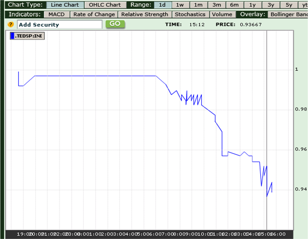Image resolution: width=308 pixels, height=239 pixels.
Task: Click the 0.98 y-axis label
Action: 301,109
